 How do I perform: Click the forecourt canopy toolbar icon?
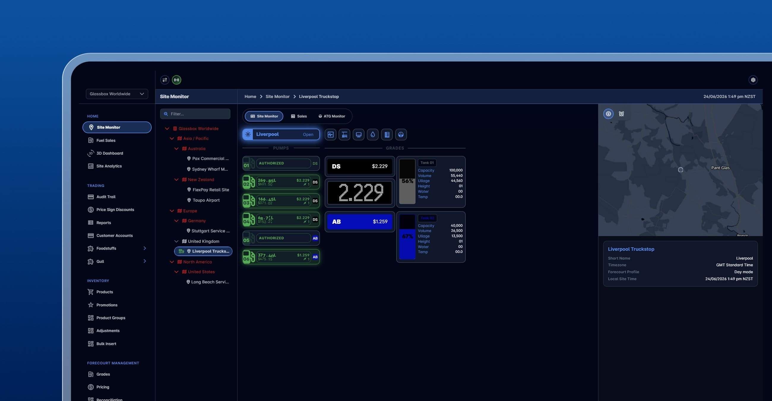[x=344, y=135]
